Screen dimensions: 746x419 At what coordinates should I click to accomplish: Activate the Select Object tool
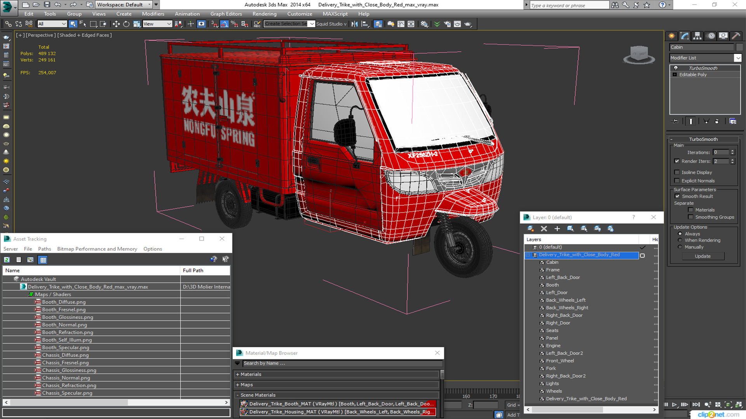click(73, 24)
